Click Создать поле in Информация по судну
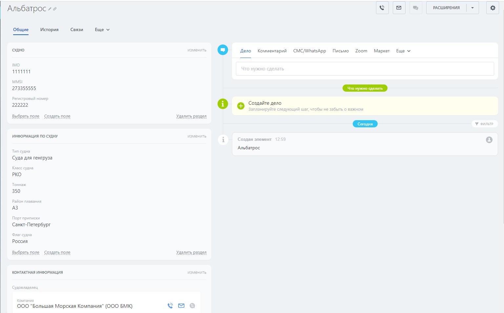This screenshot has height=313, width=504. tap(57, 252)
